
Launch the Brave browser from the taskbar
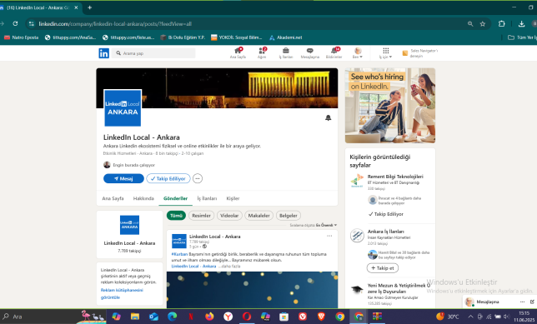point(321,317)
